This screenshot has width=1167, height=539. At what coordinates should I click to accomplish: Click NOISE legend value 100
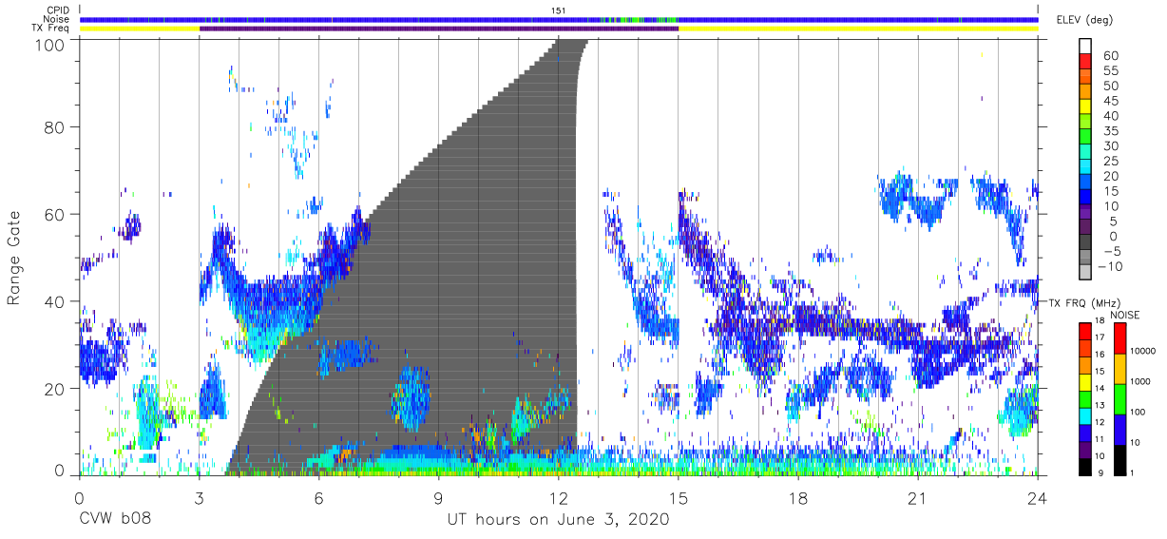click(x=1138, y=412)
